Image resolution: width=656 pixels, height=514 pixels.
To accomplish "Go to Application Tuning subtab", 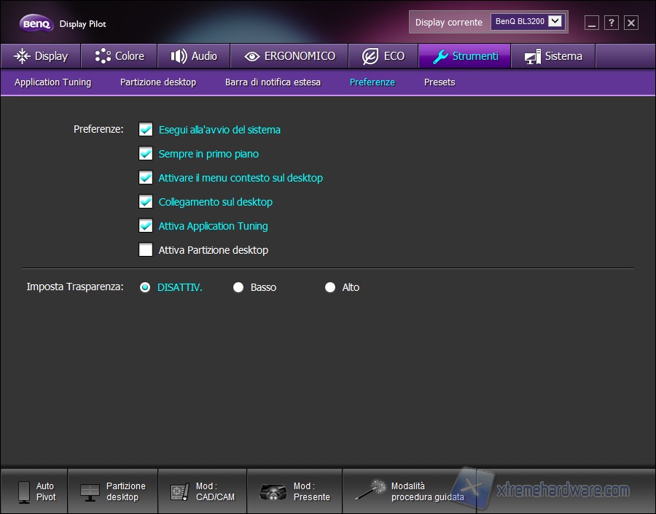I will pyautogui.click(x=52, y=82).
